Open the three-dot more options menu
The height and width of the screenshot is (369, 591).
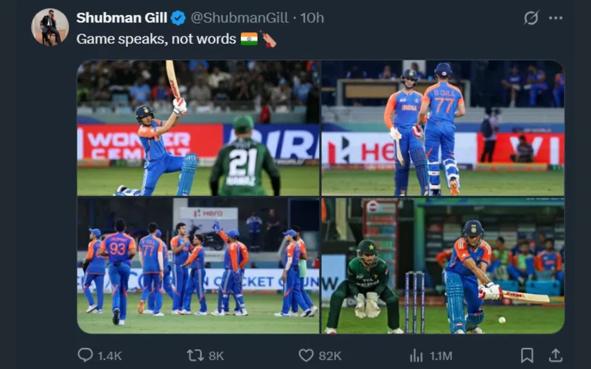pyautogui.click(x=555, y=18)
